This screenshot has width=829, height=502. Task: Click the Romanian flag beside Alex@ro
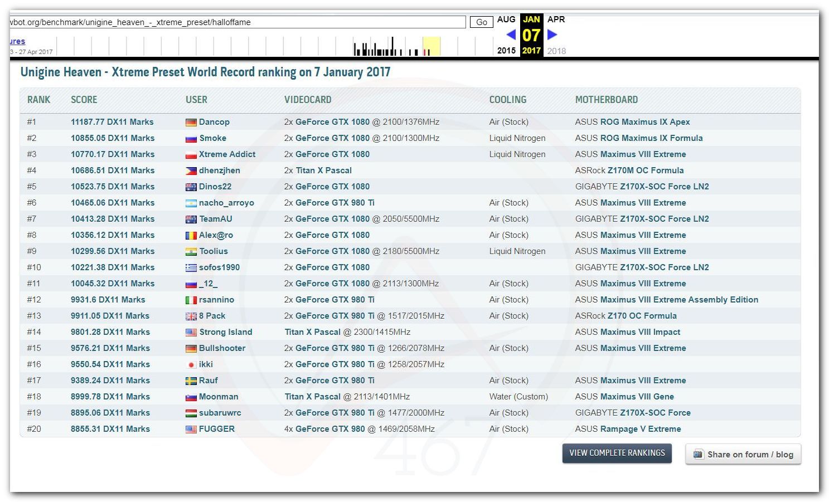pyautogui.click(x=191, y=236)
